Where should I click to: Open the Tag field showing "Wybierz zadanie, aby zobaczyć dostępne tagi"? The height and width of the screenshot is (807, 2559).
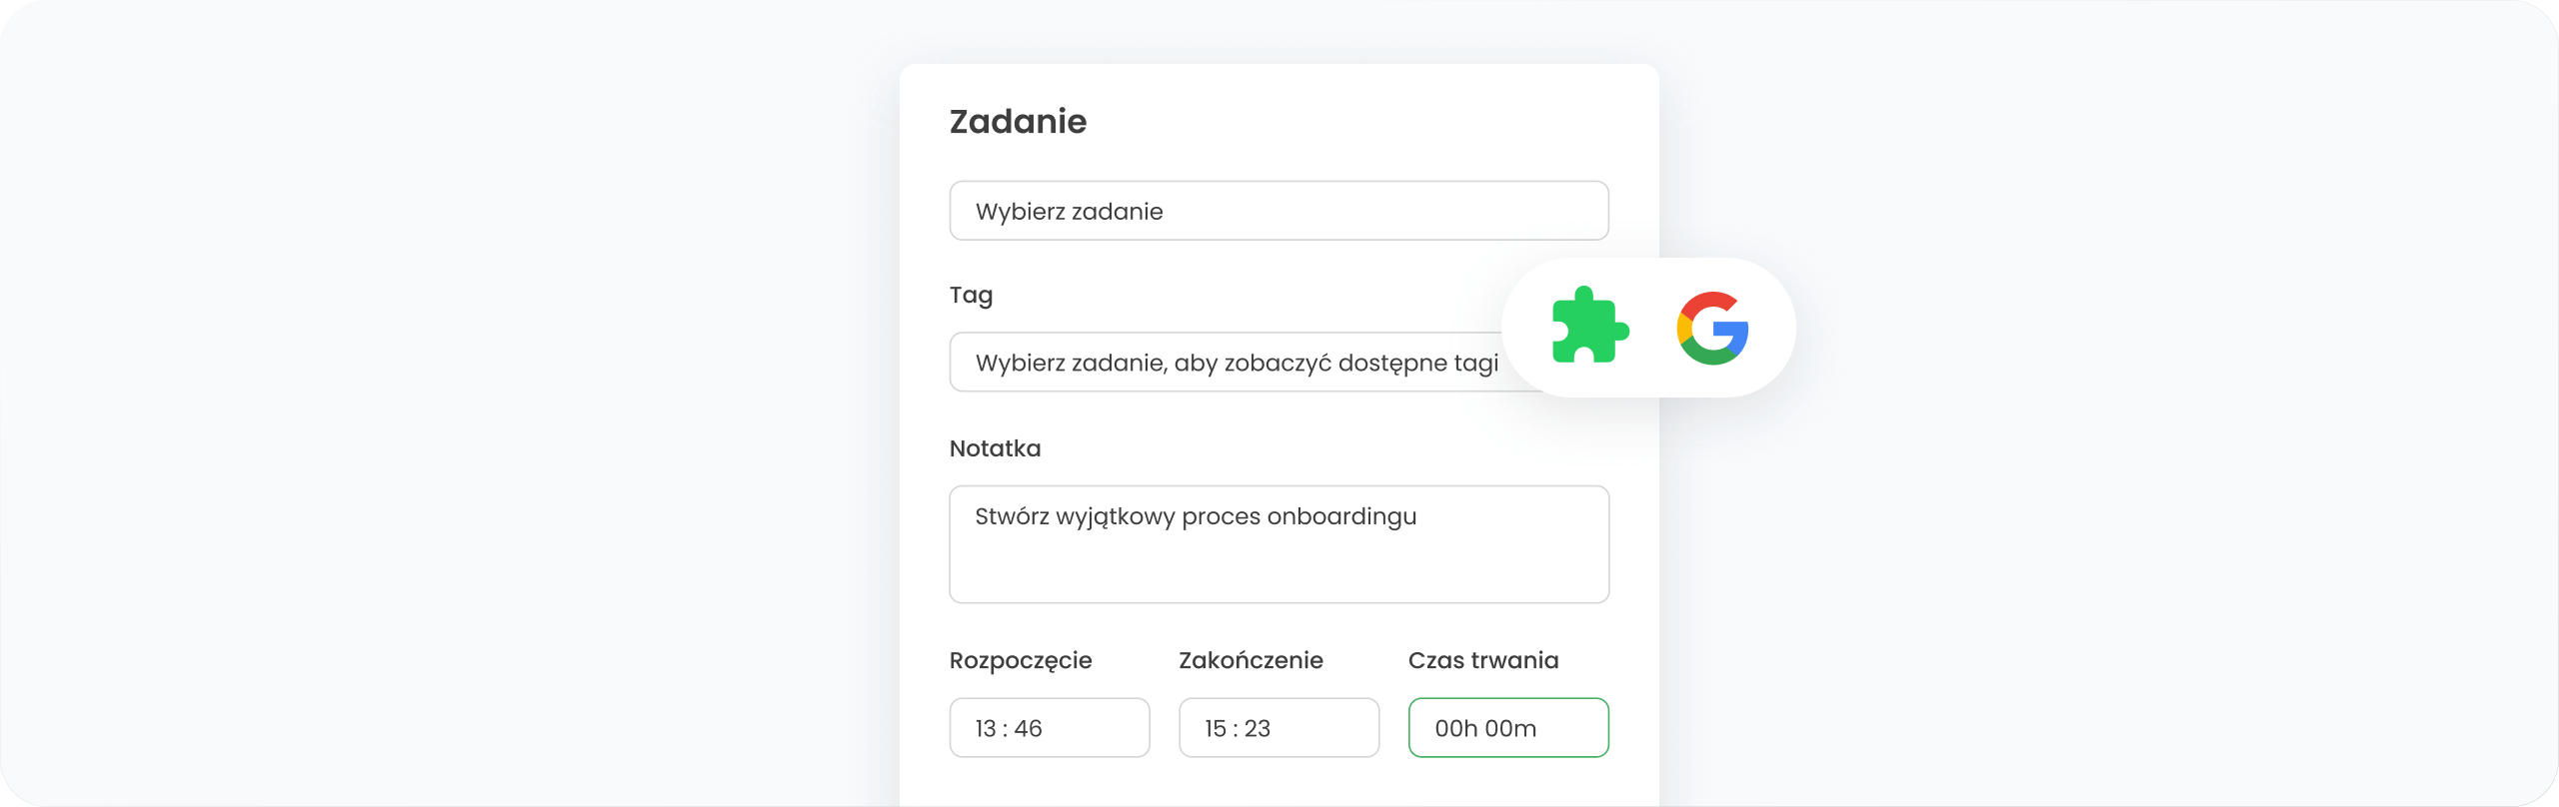pos(1238,363)
